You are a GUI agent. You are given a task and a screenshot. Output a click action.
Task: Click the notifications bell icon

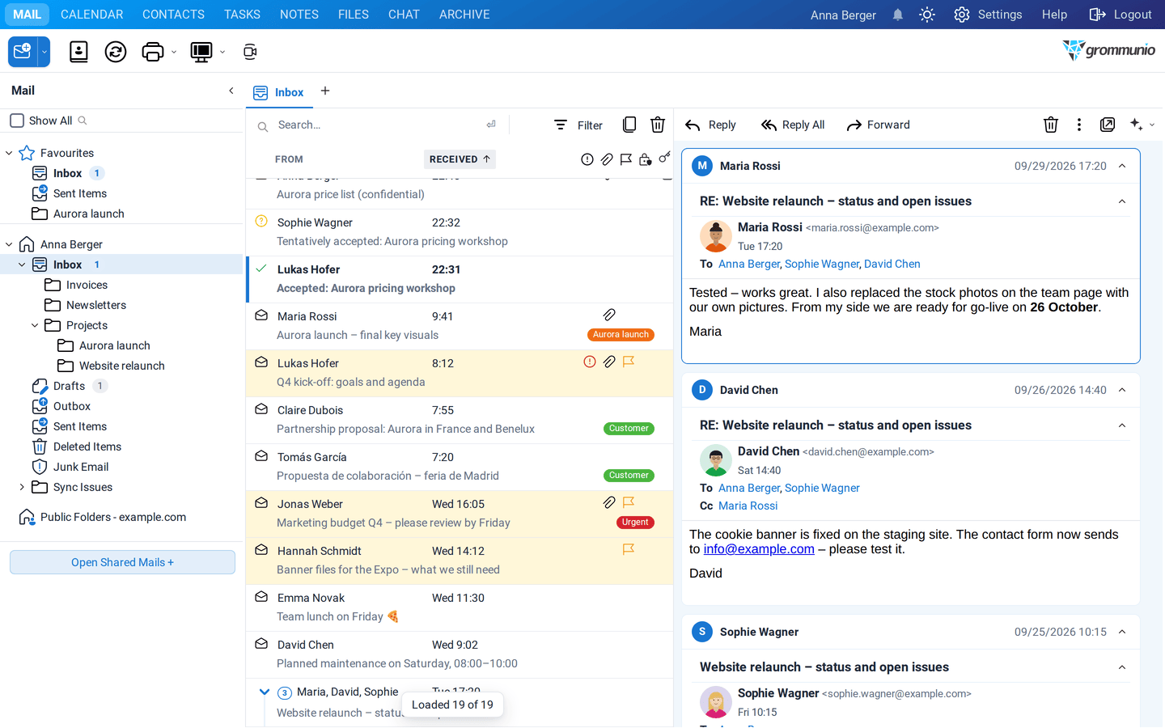click(898, 15)
